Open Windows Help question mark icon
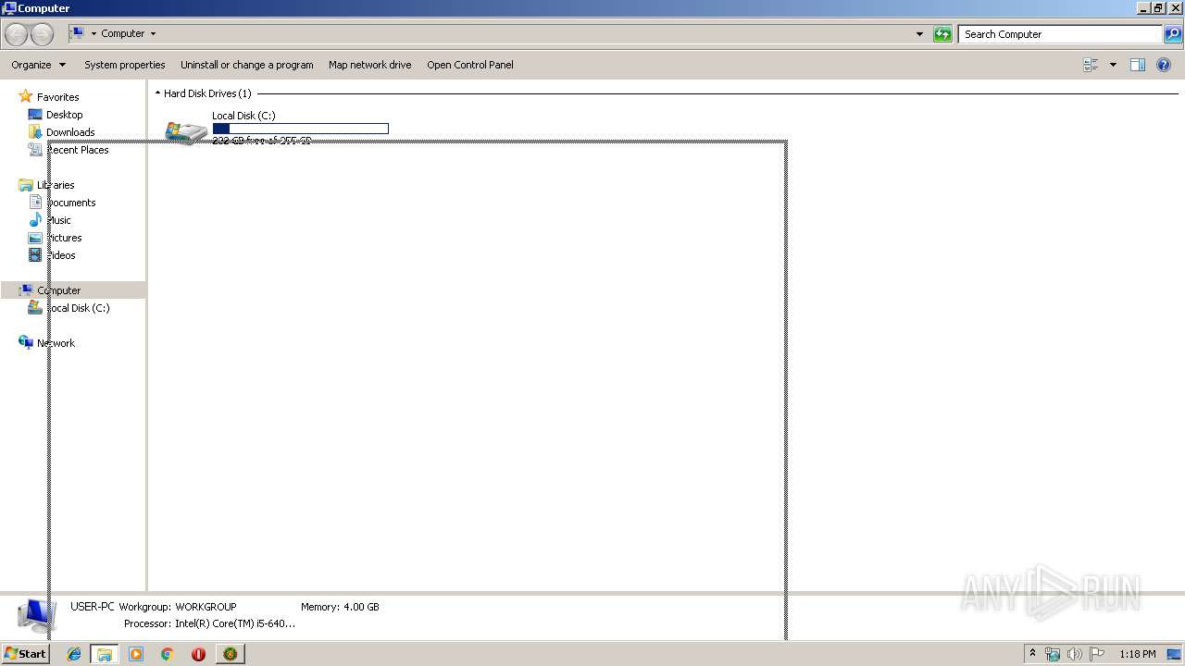This screenshot has height=666, width=1185. pos(1164,65)
